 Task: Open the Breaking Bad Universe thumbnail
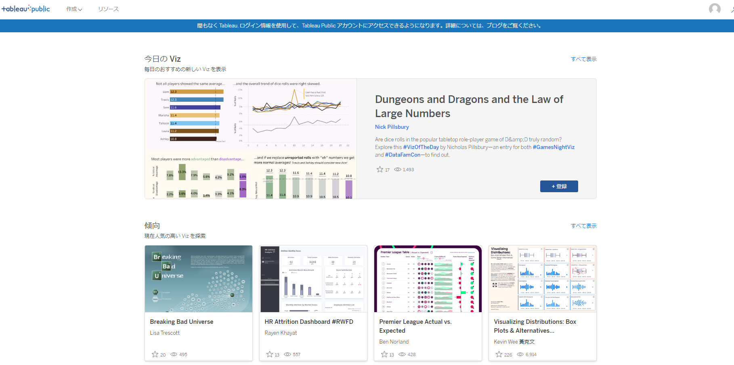coord(199,279)
